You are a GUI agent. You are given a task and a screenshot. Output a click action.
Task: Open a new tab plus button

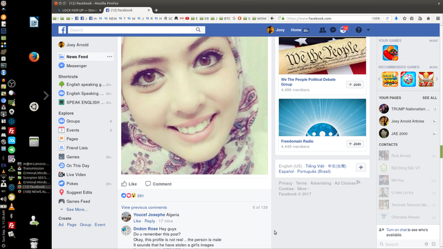point(156,10)
